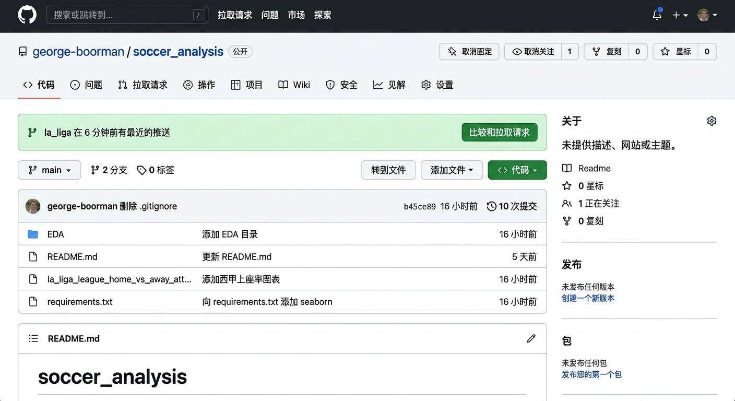Select the 见解 repository tab
The image size is (735, 401).
point(389,85)
